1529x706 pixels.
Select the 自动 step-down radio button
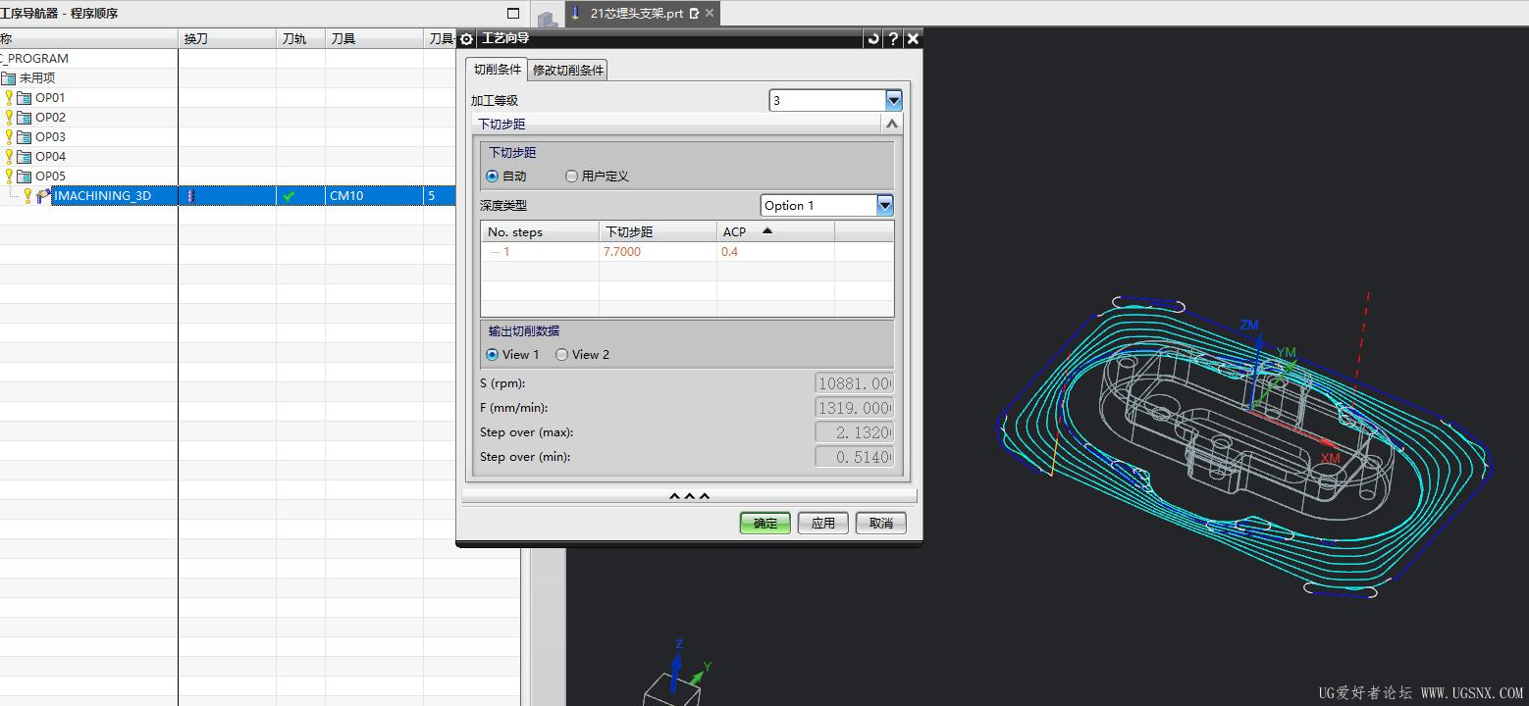[x=493, y=176]
